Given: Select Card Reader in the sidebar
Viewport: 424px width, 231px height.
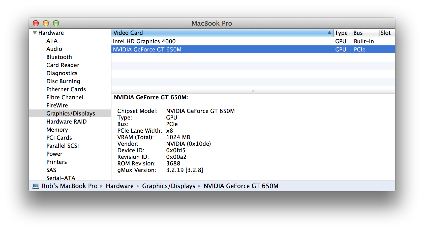Looking at the screenshot, I should (63, 65).
